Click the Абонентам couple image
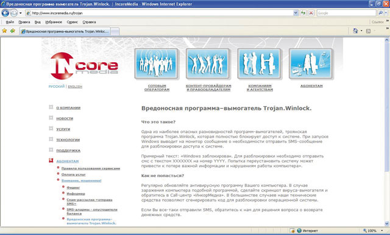The width and height of the screenshot is (390, 235). [311, 63]
